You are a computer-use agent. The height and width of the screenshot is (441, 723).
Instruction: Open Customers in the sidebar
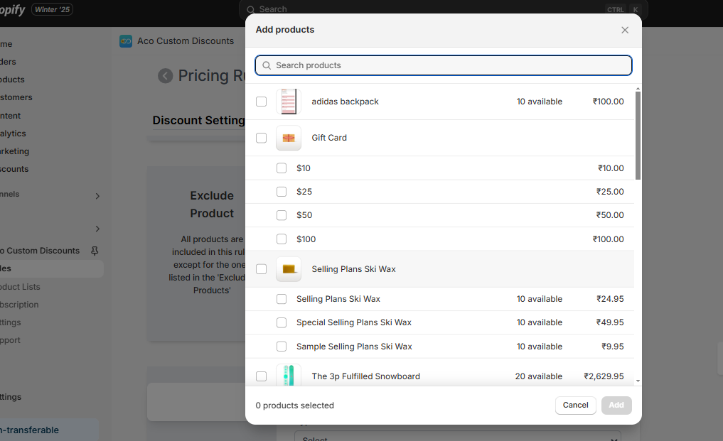[16, 97]
